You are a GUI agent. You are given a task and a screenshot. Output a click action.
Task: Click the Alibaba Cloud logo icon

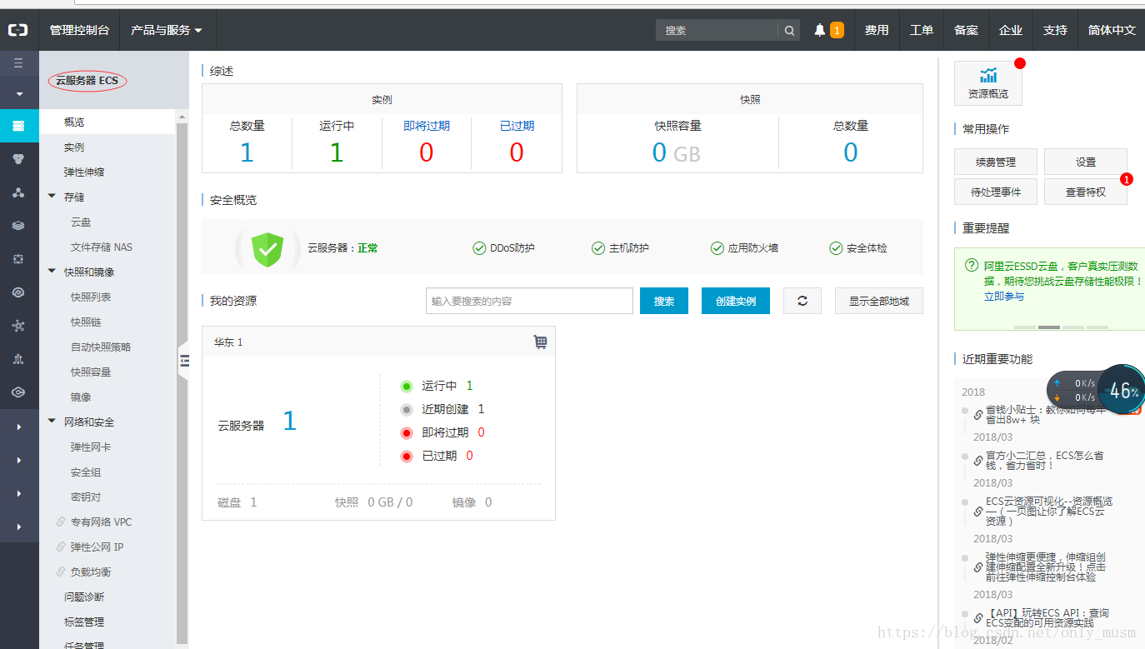pyautogui.click(x=18, y=30)
